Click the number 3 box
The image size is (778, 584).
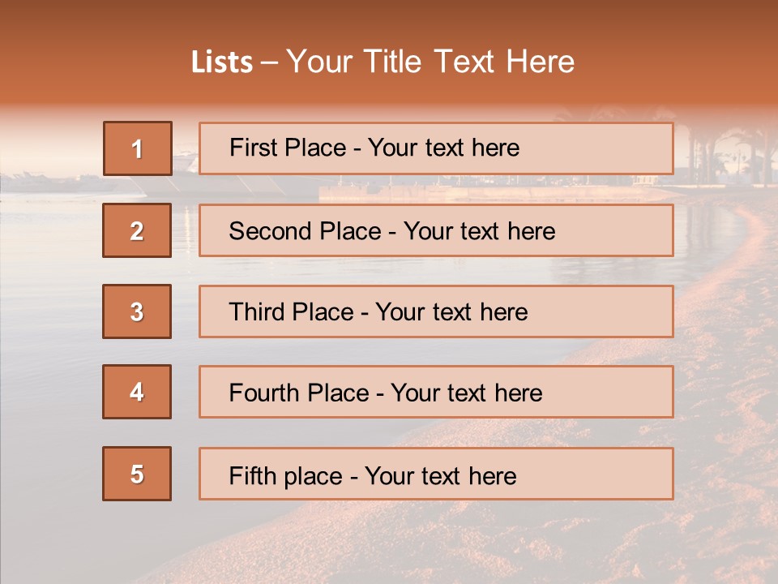(137, 311)
